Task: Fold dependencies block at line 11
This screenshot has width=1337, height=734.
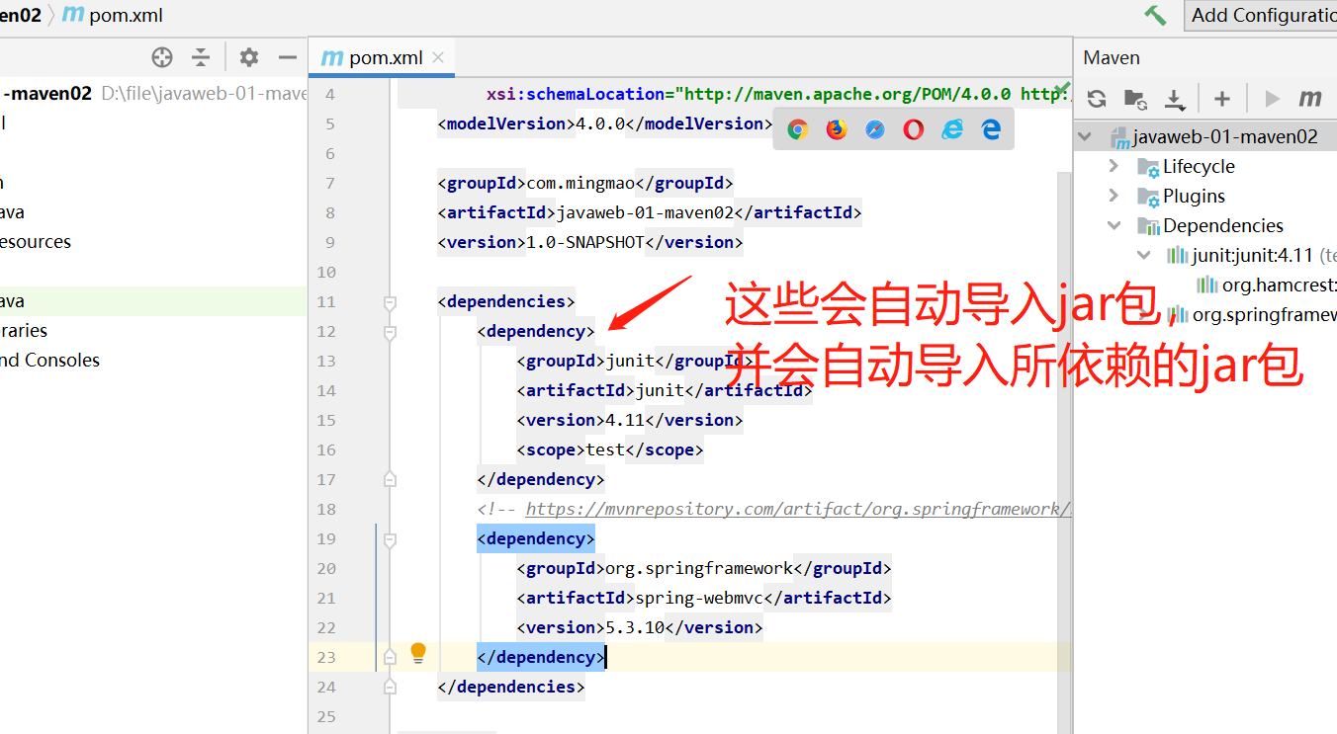Action: point(390,301)
